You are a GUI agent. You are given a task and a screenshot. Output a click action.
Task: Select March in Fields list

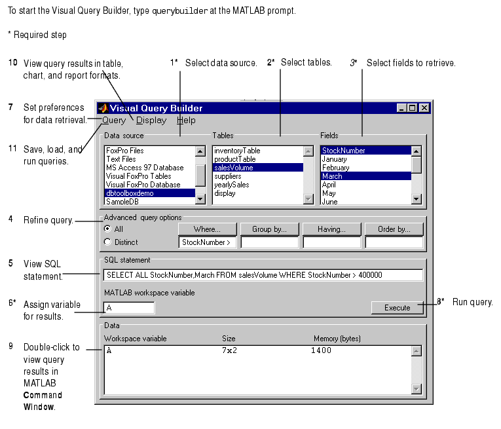(x=366, y=176)
